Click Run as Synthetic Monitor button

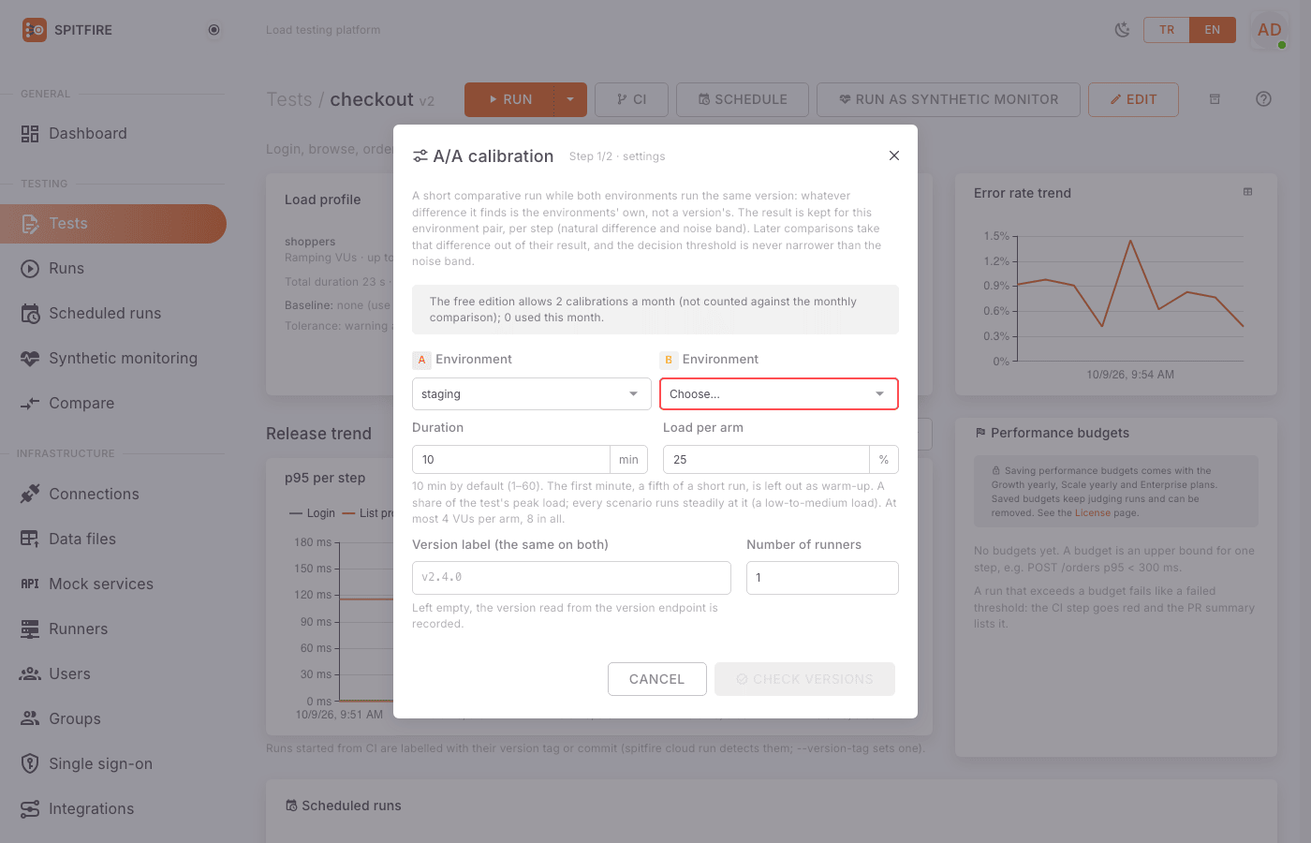click(949, 99)
